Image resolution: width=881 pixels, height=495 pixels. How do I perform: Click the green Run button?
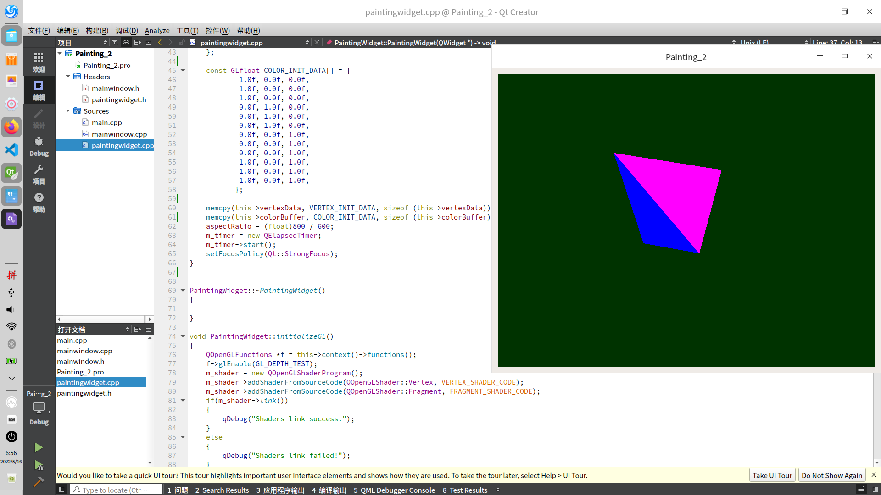pos(39,447)
